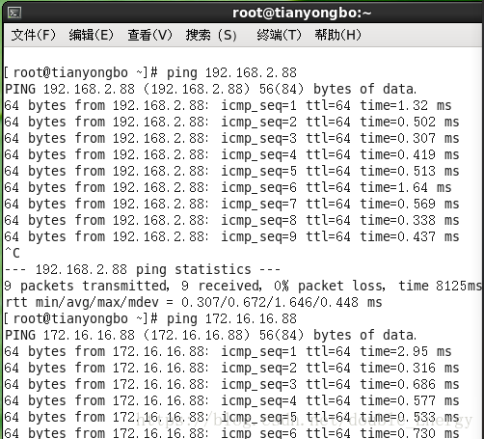This screenshot has height=439, width=484.
Task: Click the 'PING 172.16.16.88 (172.16.16.88)' header line
Action: coord(210,335)
